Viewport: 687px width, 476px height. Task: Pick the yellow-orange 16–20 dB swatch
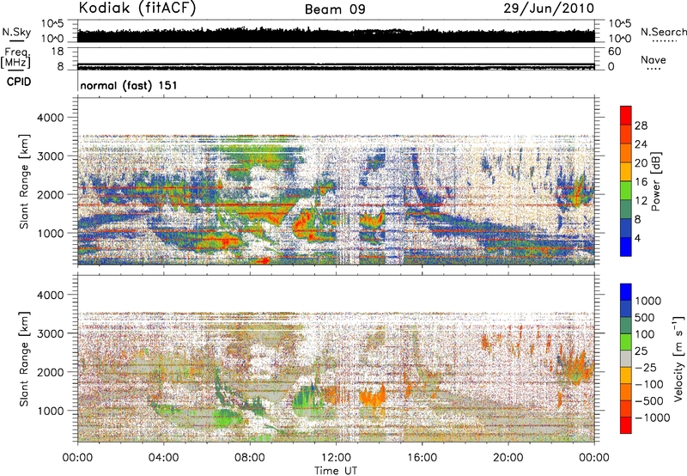tap(626, 171)
